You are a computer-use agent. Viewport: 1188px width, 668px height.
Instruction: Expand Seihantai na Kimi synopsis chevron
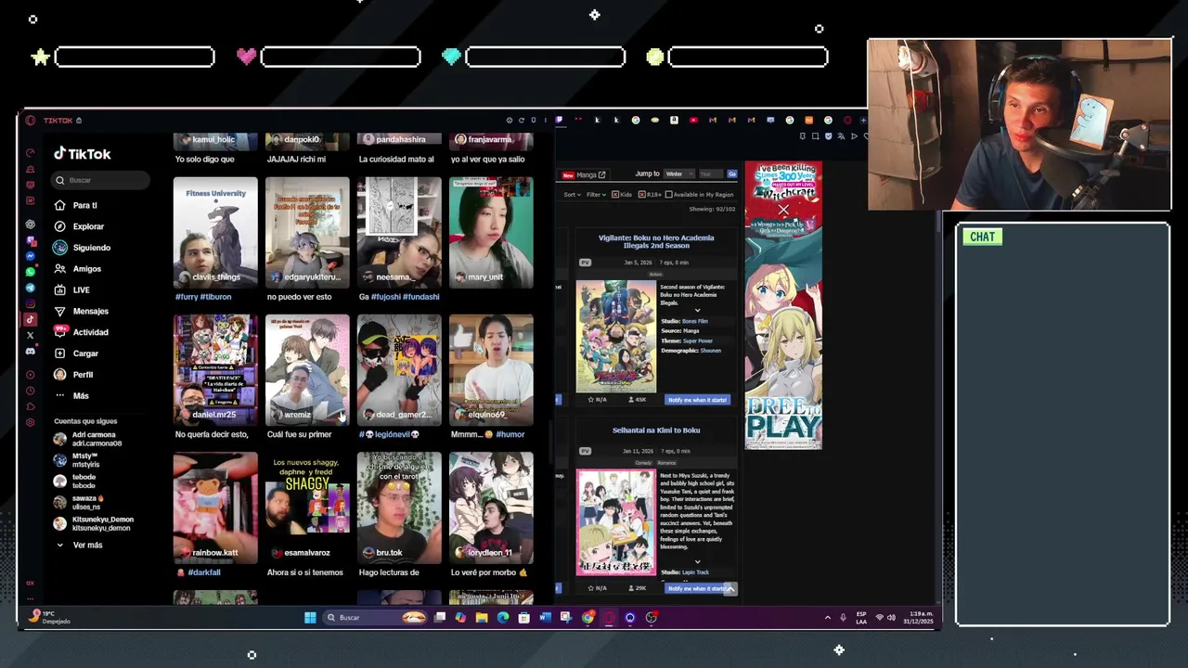click(697, 561)
